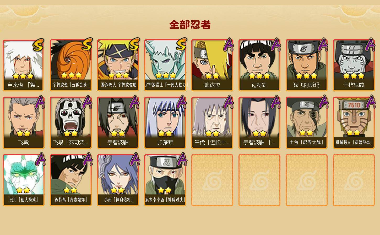Click the 宇智波斑「五影会谈」S-rank card
380x235 pixels.
(x=70, y=65)
